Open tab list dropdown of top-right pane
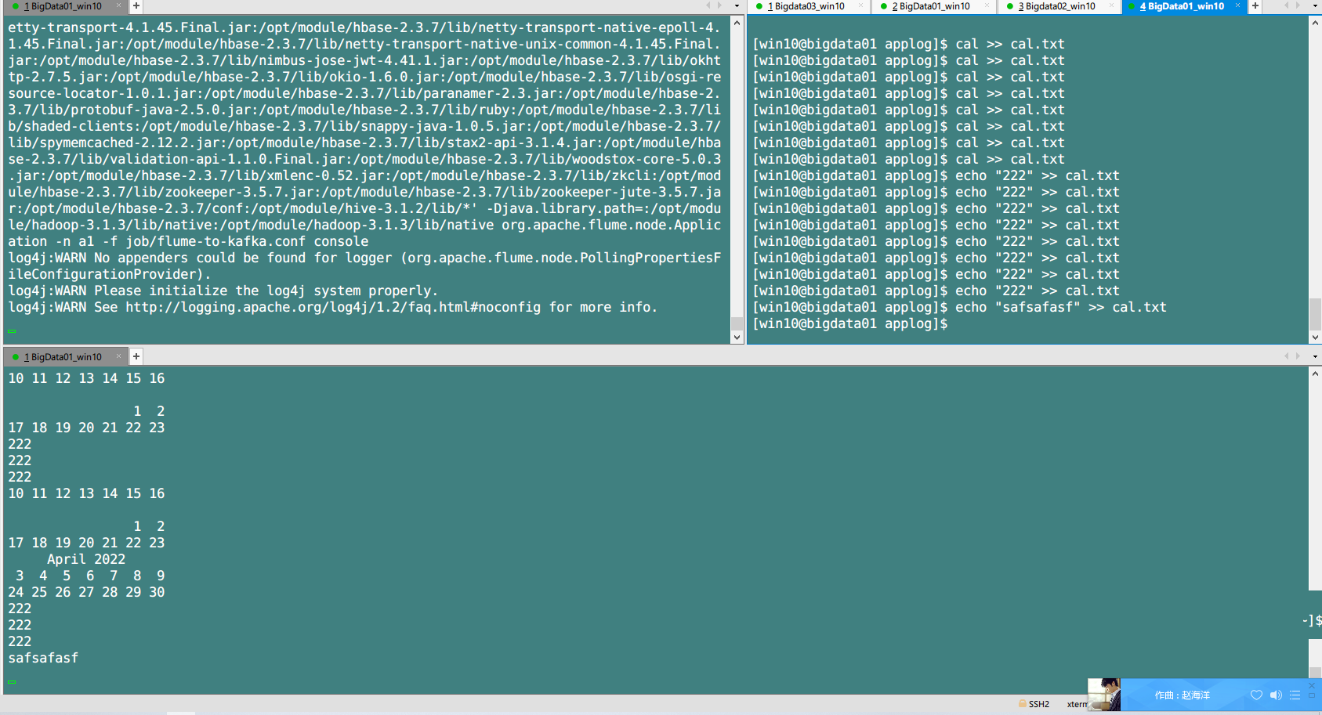Image resolution: width=1322 pixels, height=715 pixels. coord(1315,6)
